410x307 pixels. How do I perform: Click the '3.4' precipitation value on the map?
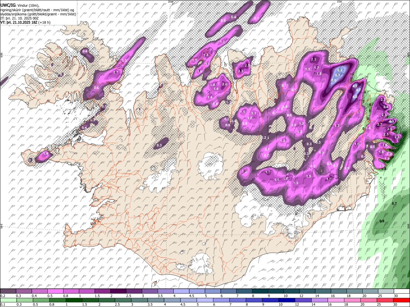386,107
